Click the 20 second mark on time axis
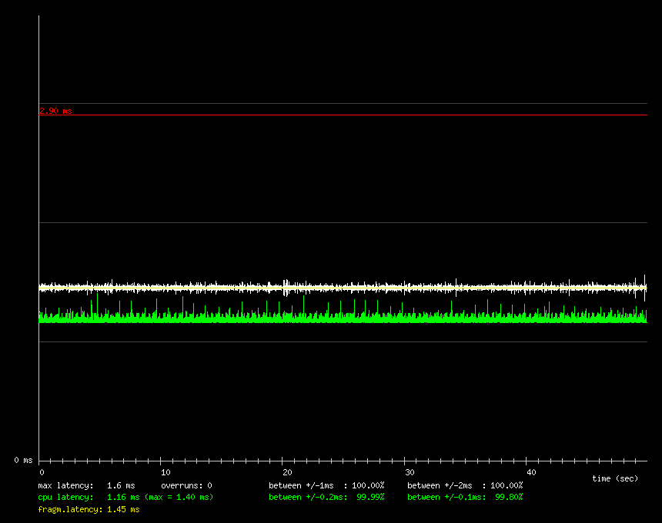This screenshot has height=523, width=662. 286,471
